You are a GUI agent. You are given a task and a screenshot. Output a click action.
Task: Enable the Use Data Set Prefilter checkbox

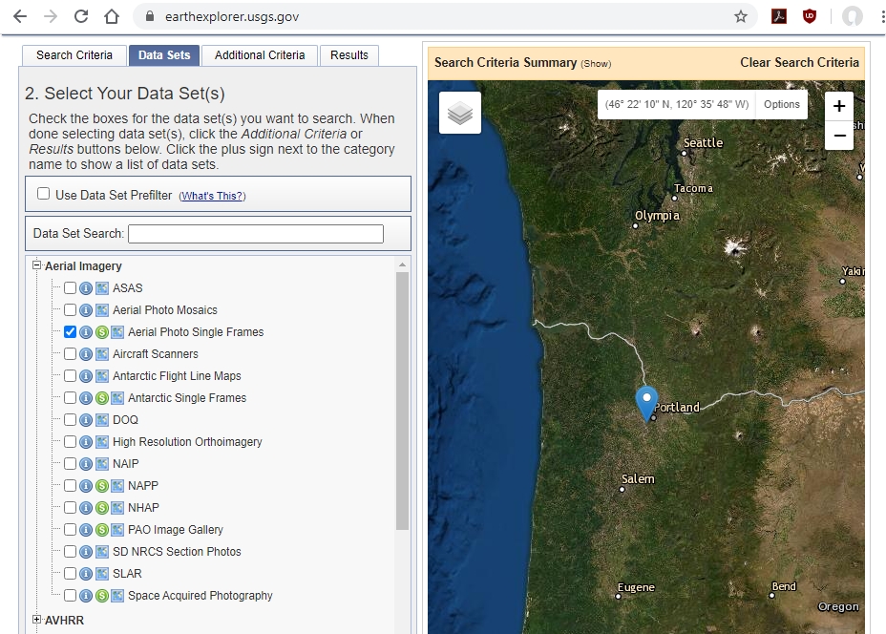pos(43,194)
